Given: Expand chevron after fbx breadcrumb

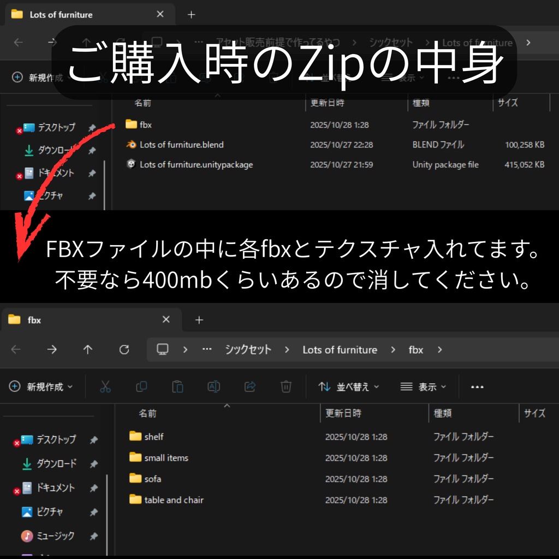Looking at the screenshot, I should click(x=439, y=350).
